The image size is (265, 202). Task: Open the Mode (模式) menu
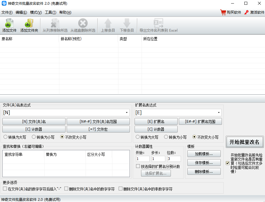[x=36, y=12]
